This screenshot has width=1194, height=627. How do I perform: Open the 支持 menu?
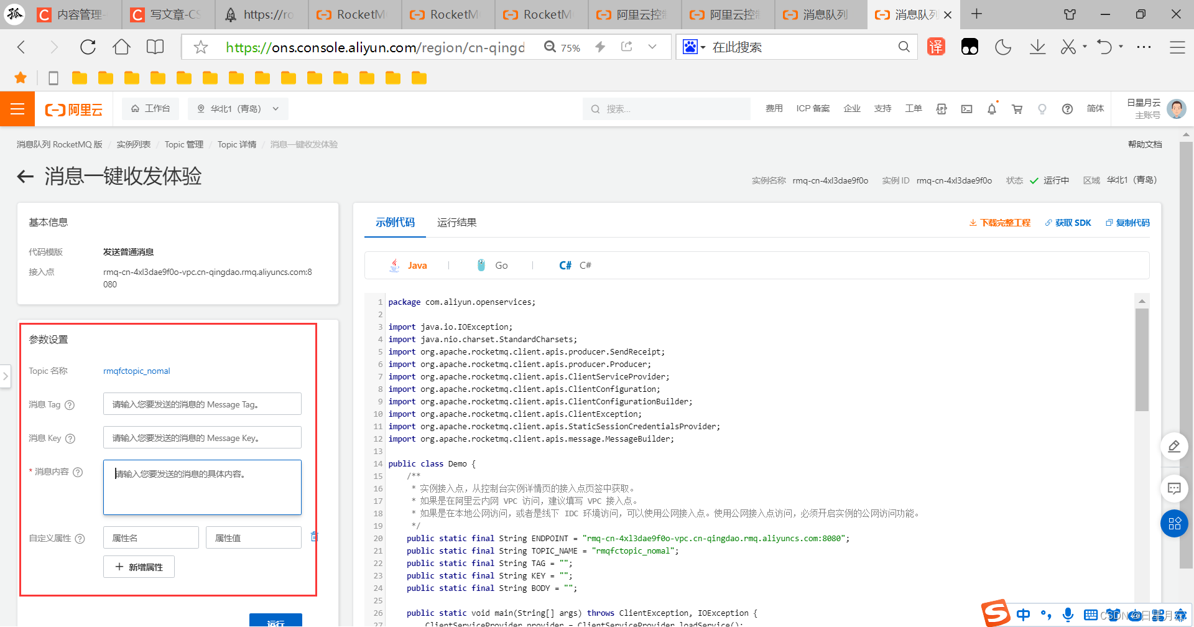(x=882, y=109)
